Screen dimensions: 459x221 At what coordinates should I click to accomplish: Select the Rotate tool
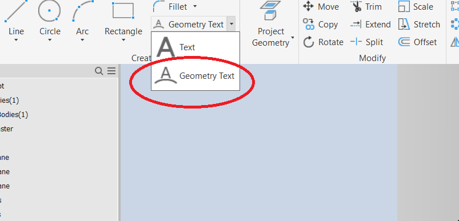[x=323, y=42]
